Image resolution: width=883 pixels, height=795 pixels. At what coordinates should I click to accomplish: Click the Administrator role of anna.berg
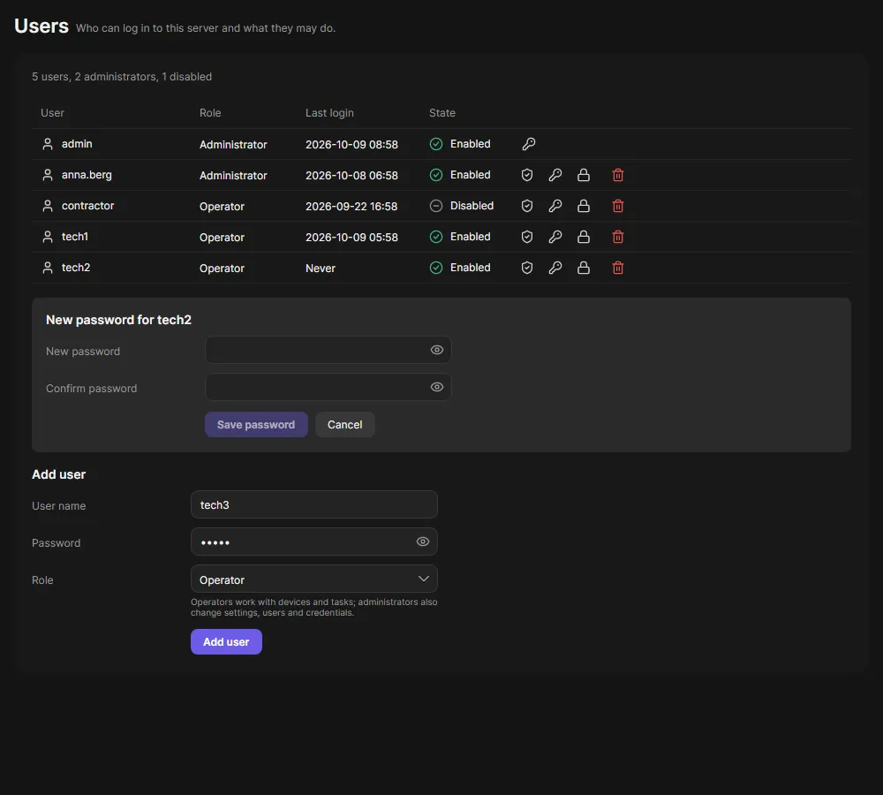tap(233, 176)
